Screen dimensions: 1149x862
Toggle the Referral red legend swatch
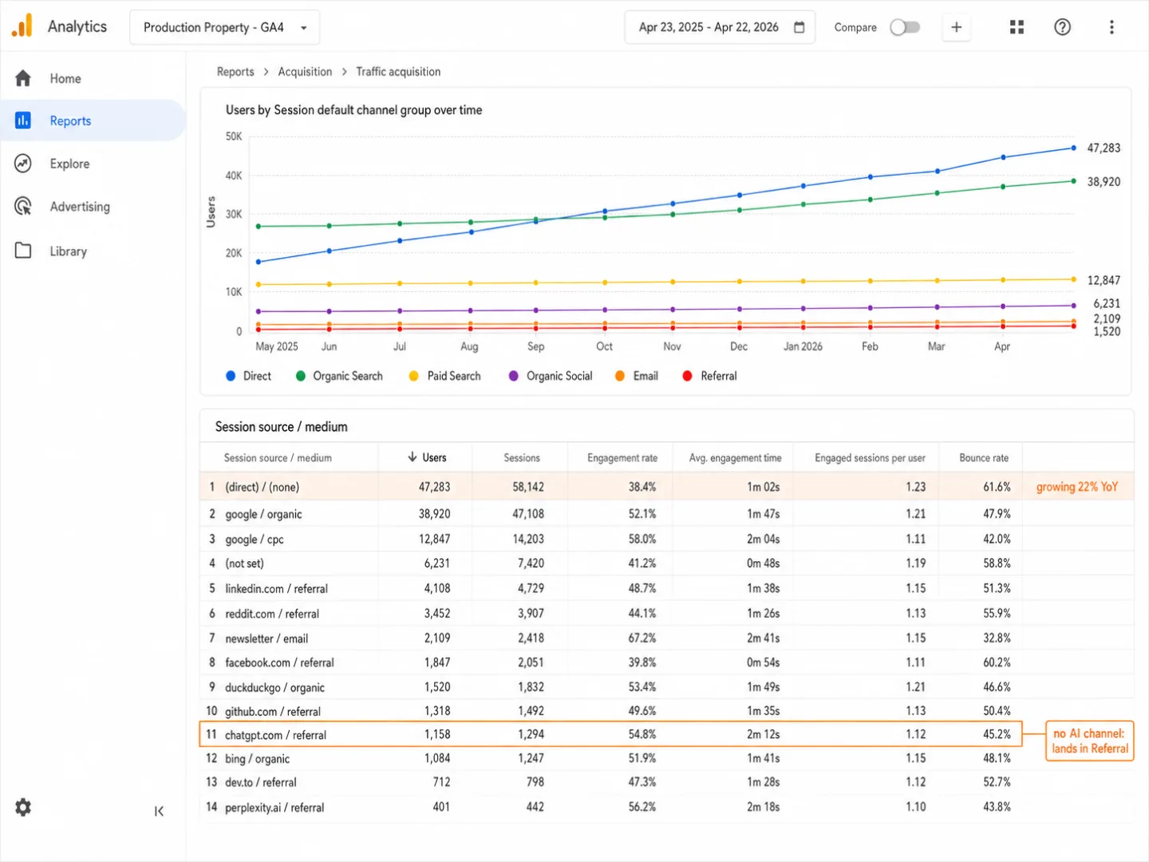click(687, 376)
